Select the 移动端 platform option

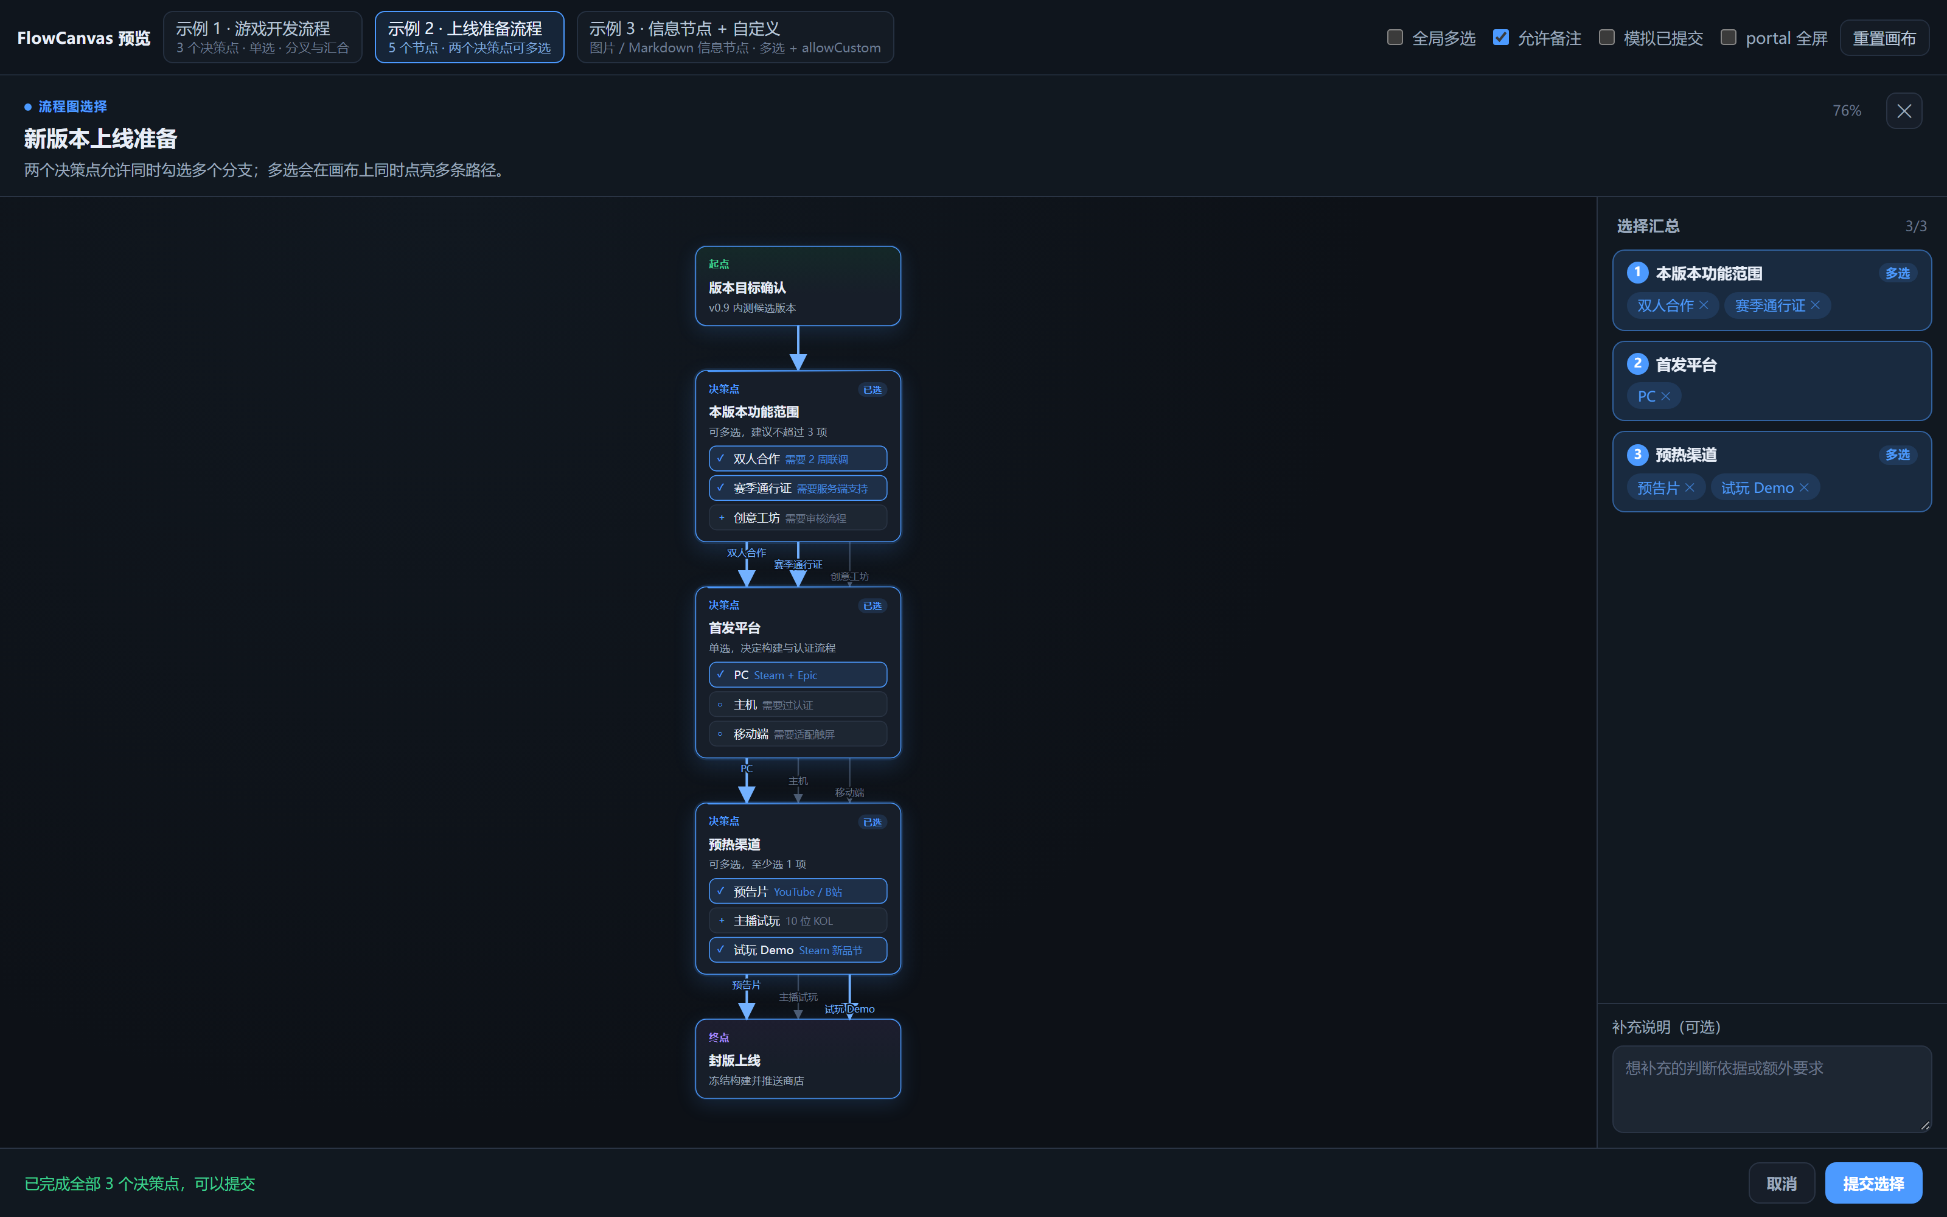click(x=797, y=734)
